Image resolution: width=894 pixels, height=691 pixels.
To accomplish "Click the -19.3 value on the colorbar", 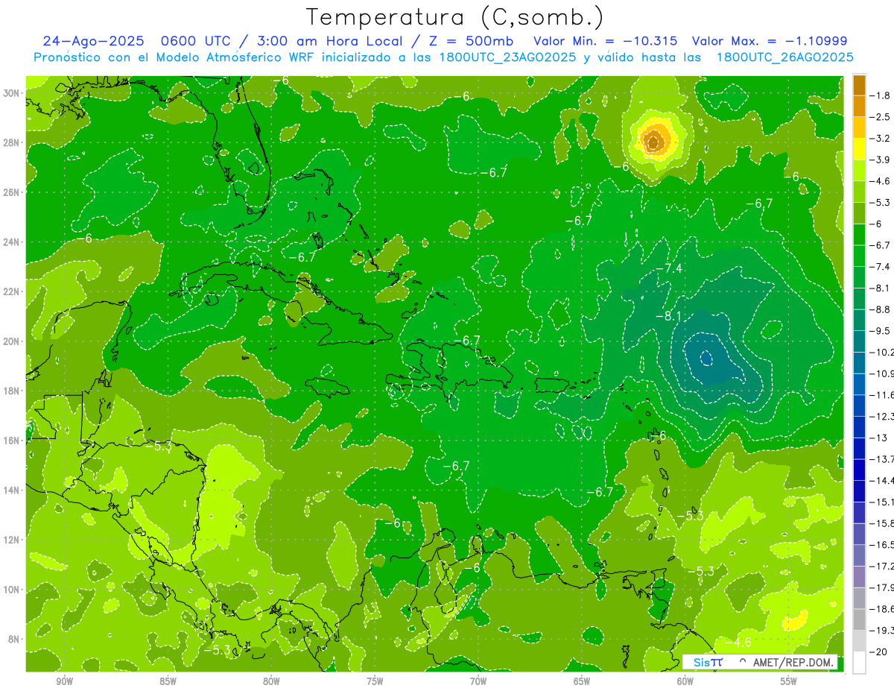I will coord(881,631).
